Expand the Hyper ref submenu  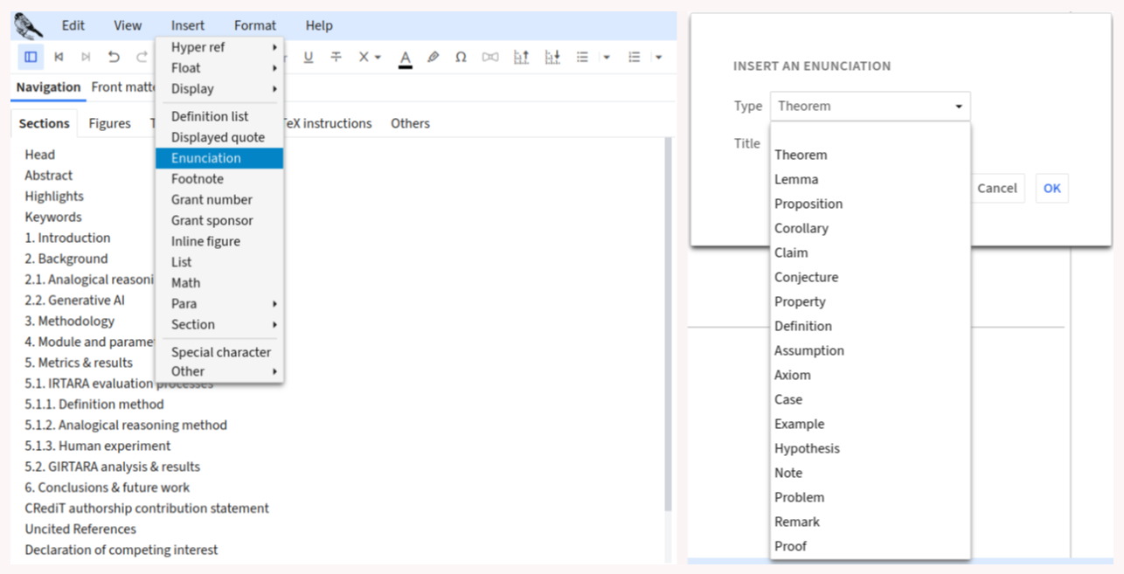click(219, 47)
